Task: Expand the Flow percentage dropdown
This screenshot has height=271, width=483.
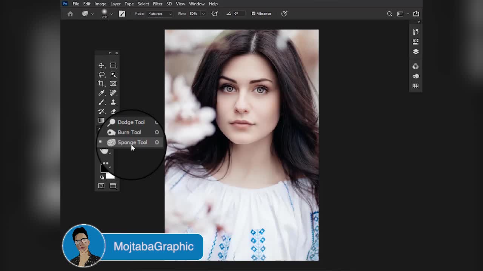Action: (x=203, y=14)
